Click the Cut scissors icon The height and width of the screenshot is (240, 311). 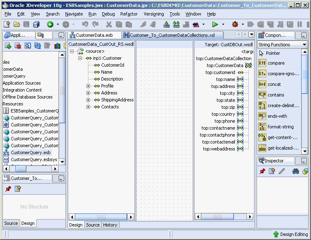[x=109, y=25]
